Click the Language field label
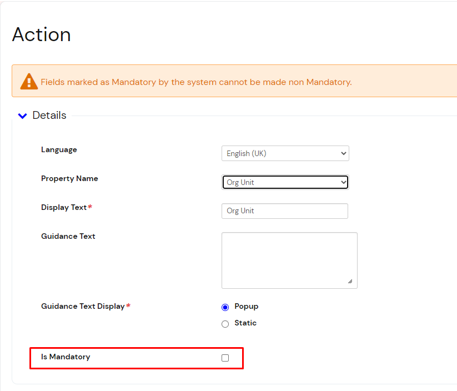The height and width of the screenshot is (391, 457). coord(59,149)
